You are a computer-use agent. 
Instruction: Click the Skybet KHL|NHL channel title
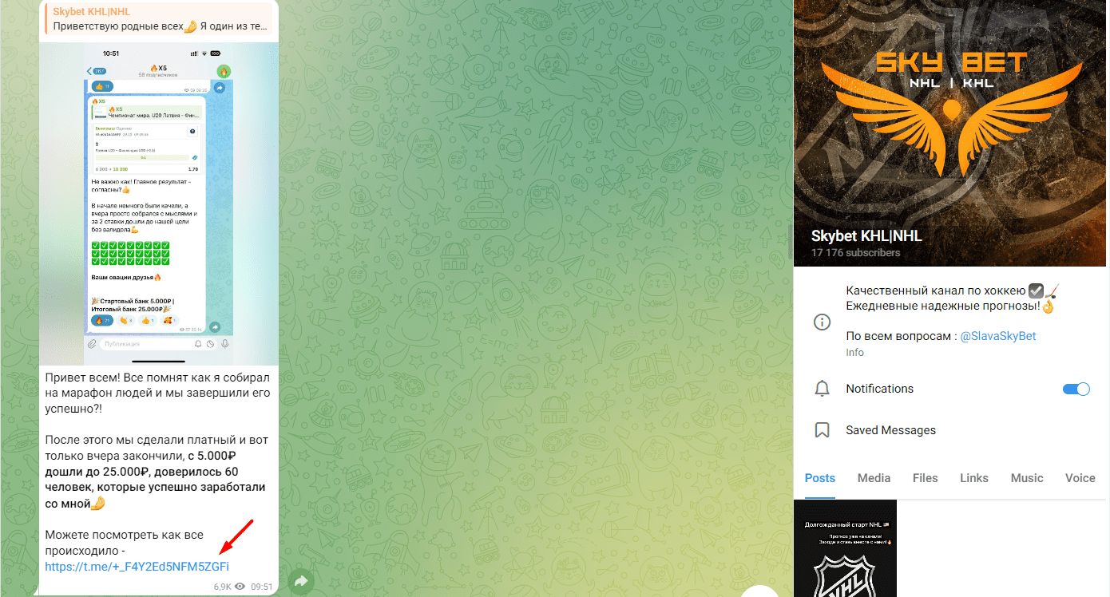pos(866,236)
